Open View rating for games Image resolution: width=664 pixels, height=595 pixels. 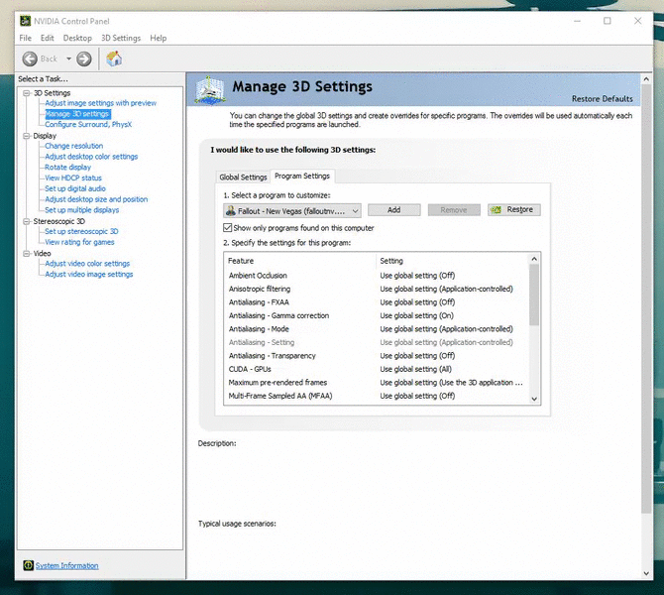coord(79,242)
